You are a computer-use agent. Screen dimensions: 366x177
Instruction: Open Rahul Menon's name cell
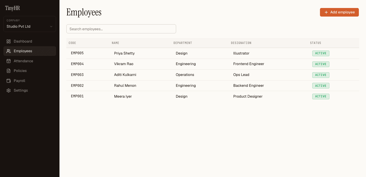[125, 86]
